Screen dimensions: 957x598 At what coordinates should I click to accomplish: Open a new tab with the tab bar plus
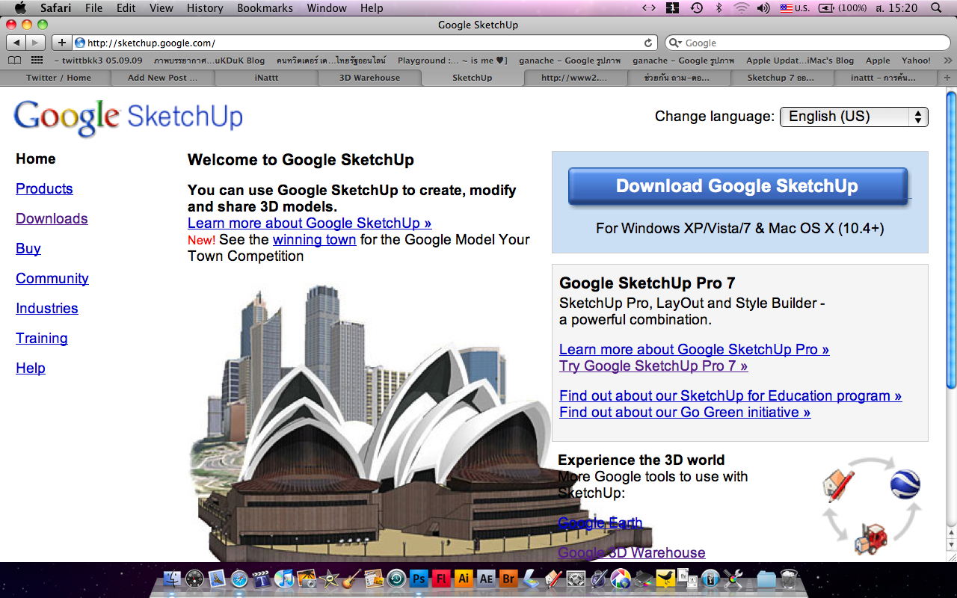pyautogui.click(x=947, y=78)
